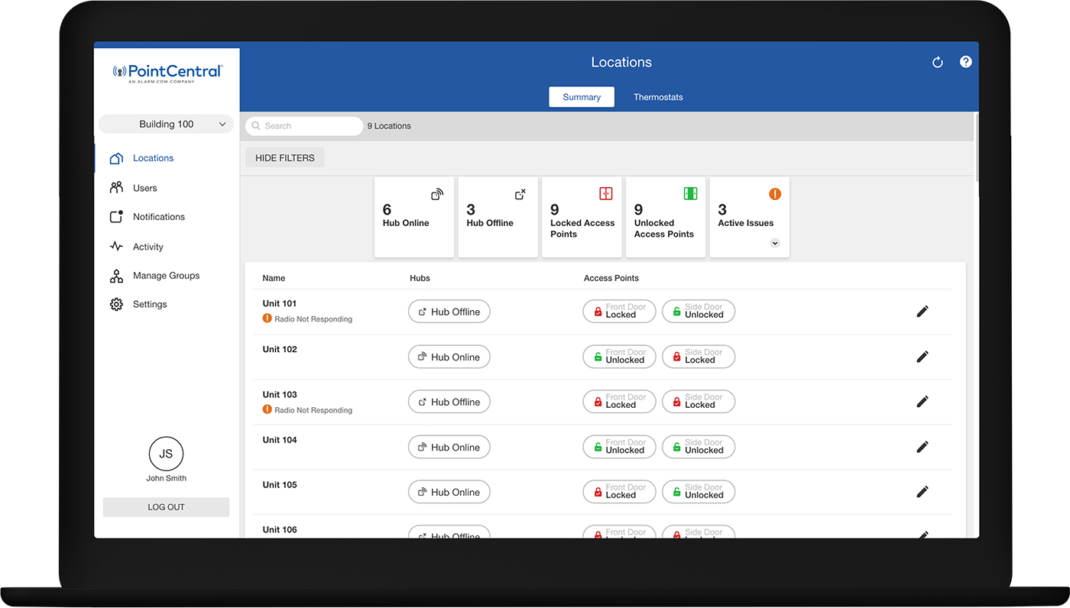Image resolution: width=1070 pixels, height=608 pixels.
Task: Open the help question mark icon
Action: tap(966, 62)
